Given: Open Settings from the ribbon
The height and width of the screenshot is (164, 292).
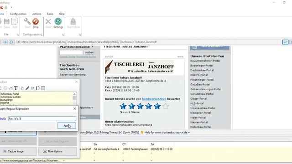Looking at the screenshot, I should pos(58,21).
